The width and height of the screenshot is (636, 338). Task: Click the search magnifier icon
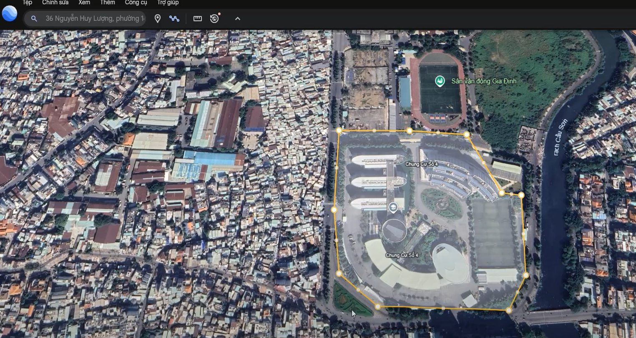tap(34, 18)
